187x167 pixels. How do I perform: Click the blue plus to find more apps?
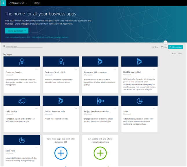pos(61,153)
